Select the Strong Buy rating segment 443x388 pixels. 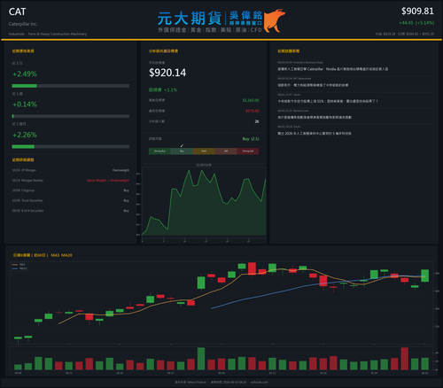(x=159, y=151)
